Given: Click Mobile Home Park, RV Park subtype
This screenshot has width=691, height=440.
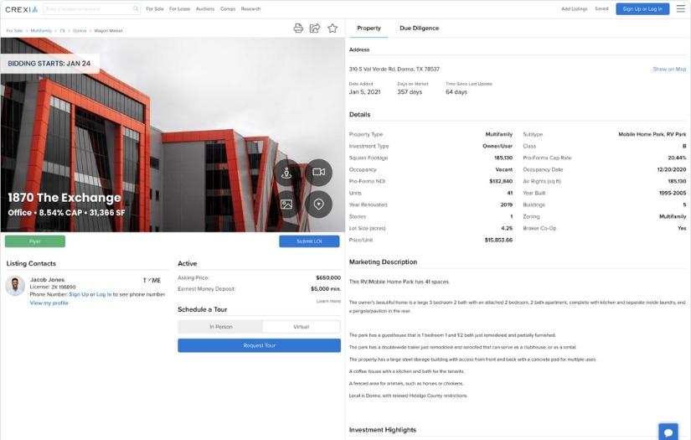Looking at the screenshot, I should pyautogui.click(x=652, y=134).
